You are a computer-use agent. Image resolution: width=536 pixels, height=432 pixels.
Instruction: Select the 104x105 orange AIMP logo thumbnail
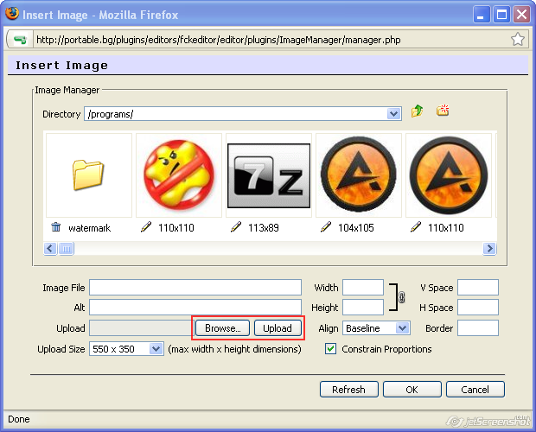pos(359,175)
